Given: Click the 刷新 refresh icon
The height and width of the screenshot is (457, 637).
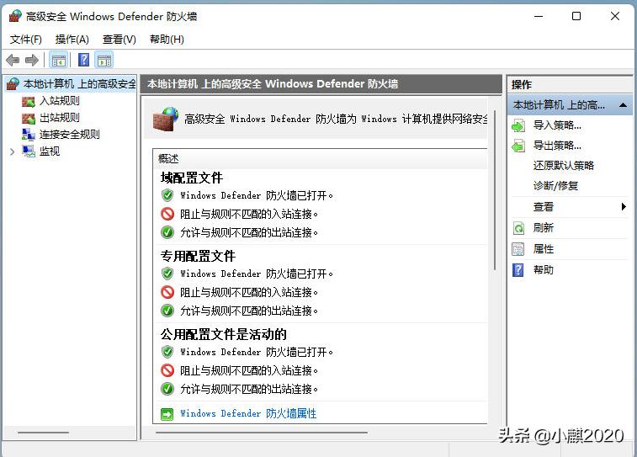Looking at the screenshot, I should coord(518,228).
